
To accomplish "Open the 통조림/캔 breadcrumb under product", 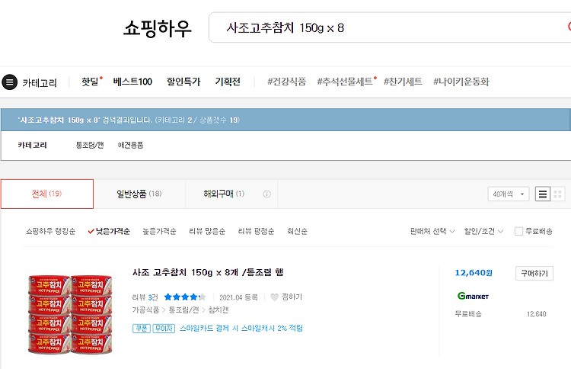I will [183, 310].
